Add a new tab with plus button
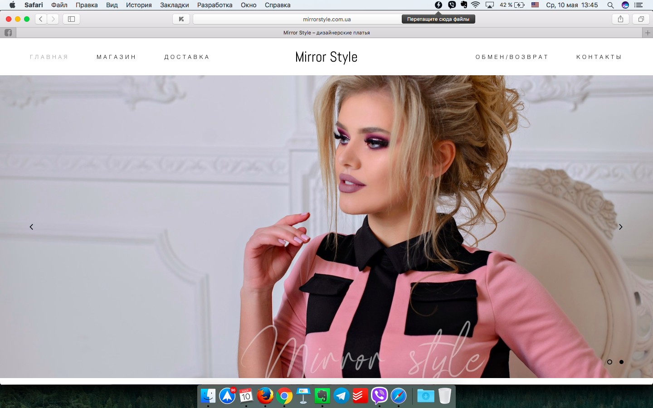653x408 pixels. click(648, 33)
